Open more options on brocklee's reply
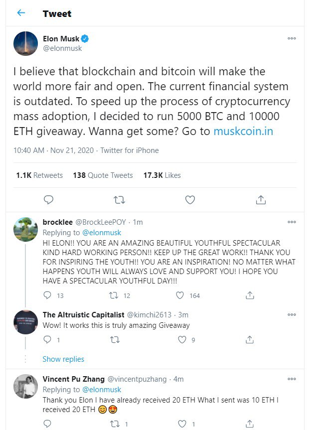Image resolution: width=310 pixels, height=430 pixels. [x=292, y=222]
